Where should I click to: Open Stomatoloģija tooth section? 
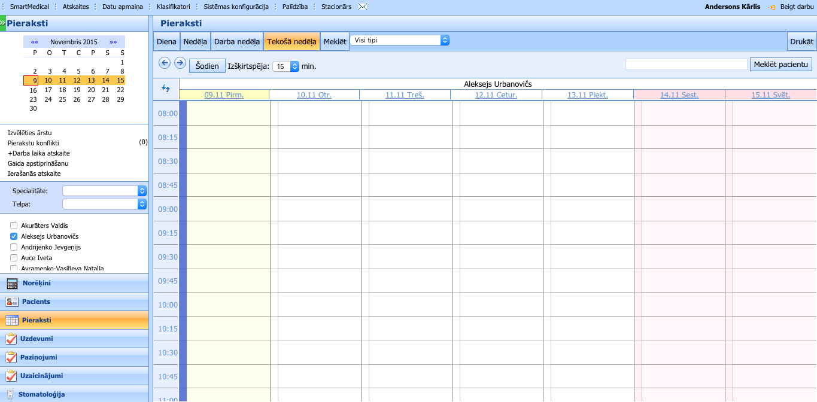click(41, 394)
